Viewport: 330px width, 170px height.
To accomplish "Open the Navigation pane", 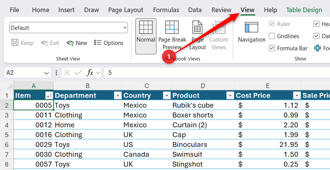I will point(251,32).
